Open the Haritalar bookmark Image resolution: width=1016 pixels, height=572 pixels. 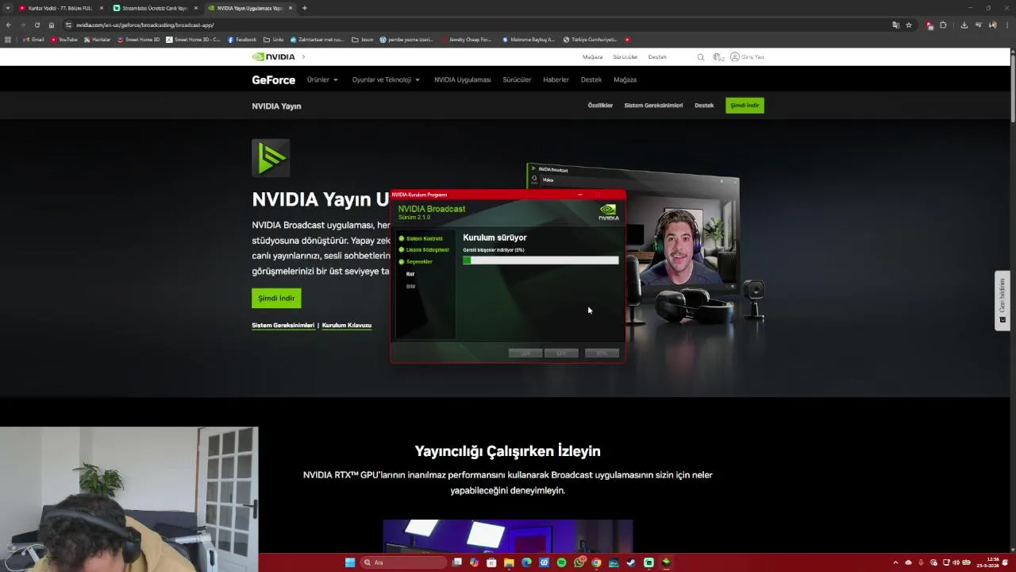pos(98,39)
